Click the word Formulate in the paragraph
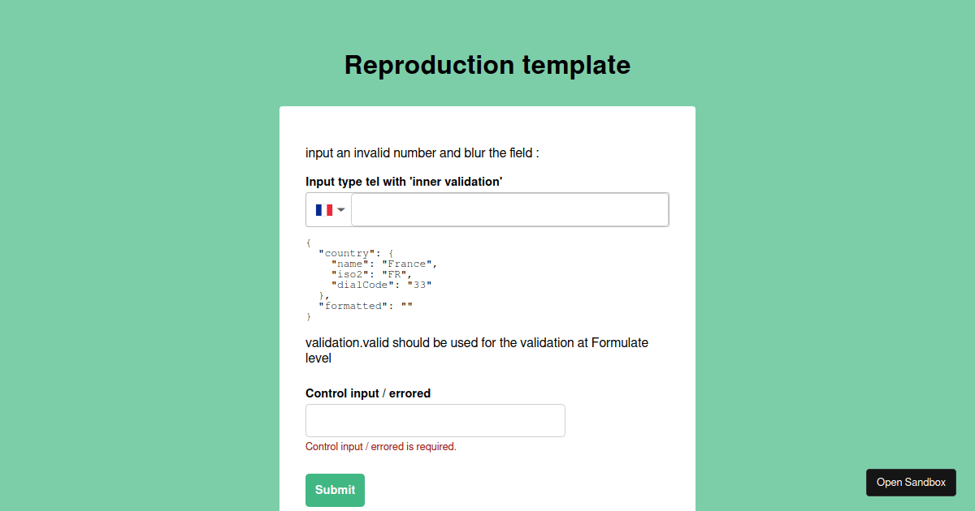 click(620, 343)
